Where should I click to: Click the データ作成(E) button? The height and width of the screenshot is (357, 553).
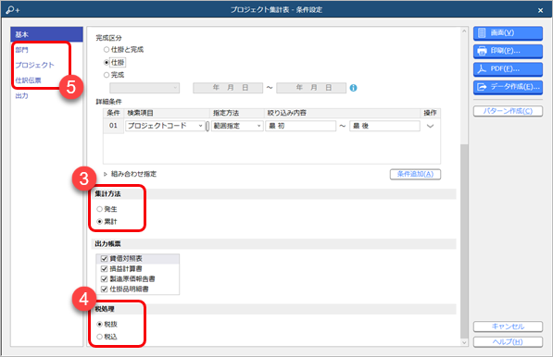[508, 87]
